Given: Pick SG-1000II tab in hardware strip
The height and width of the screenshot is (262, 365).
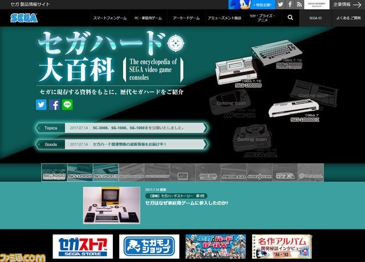Looking at the screenshot, I should (x=106, y=173).
